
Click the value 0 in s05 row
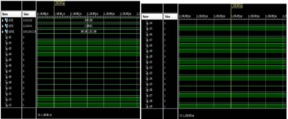pos(24,60)
